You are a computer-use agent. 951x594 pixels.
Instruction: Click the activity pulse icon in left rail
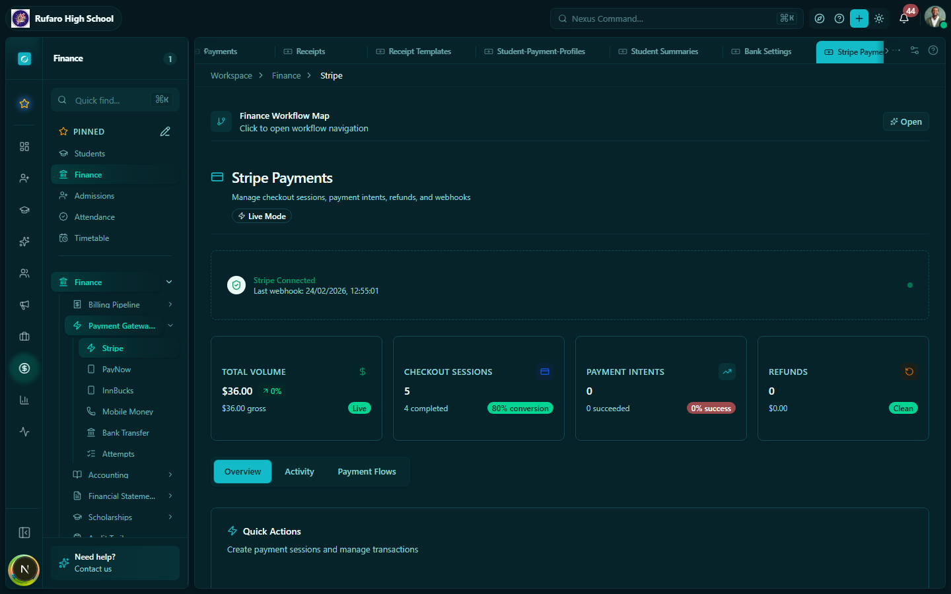pos(24,432)
